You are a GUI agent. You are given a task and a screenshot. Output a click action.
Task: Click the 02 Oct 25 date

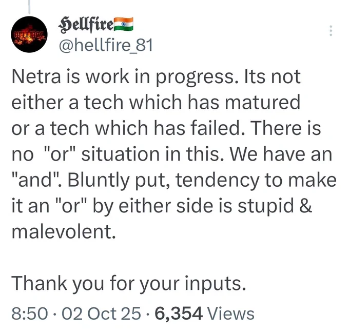point(101,314)
